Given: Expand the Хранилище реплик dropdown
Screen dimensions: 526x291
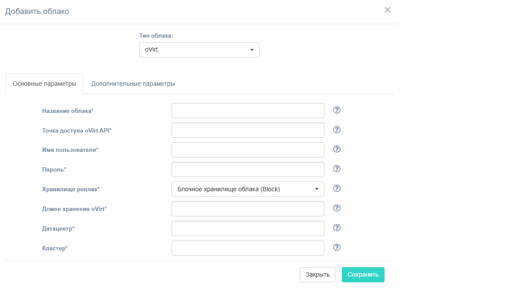Looking at the screenshot, I should 248,189.
